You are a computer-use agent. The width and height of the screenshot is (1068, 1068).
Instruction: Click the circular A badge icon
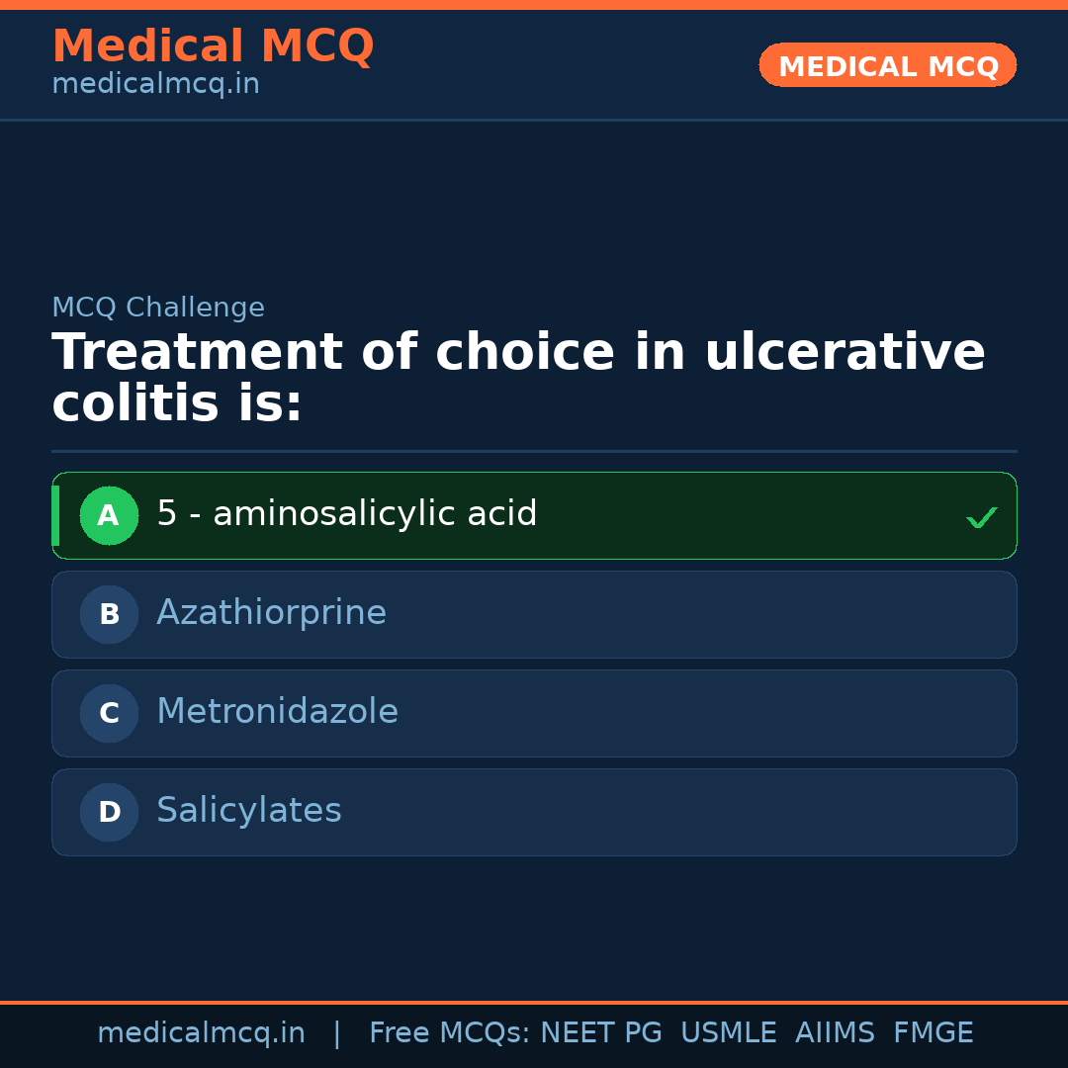pyautogui.click(x=109, y=515)
